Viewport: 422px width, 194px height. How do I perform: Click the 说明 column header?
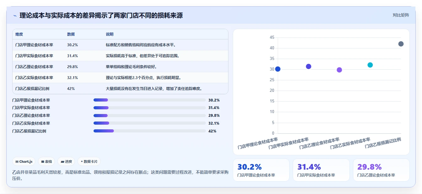click(110, 34)
